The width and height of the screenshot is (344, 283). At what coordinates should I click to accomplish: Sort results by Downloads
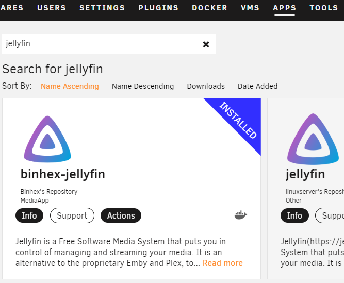[x=206, y=86]
